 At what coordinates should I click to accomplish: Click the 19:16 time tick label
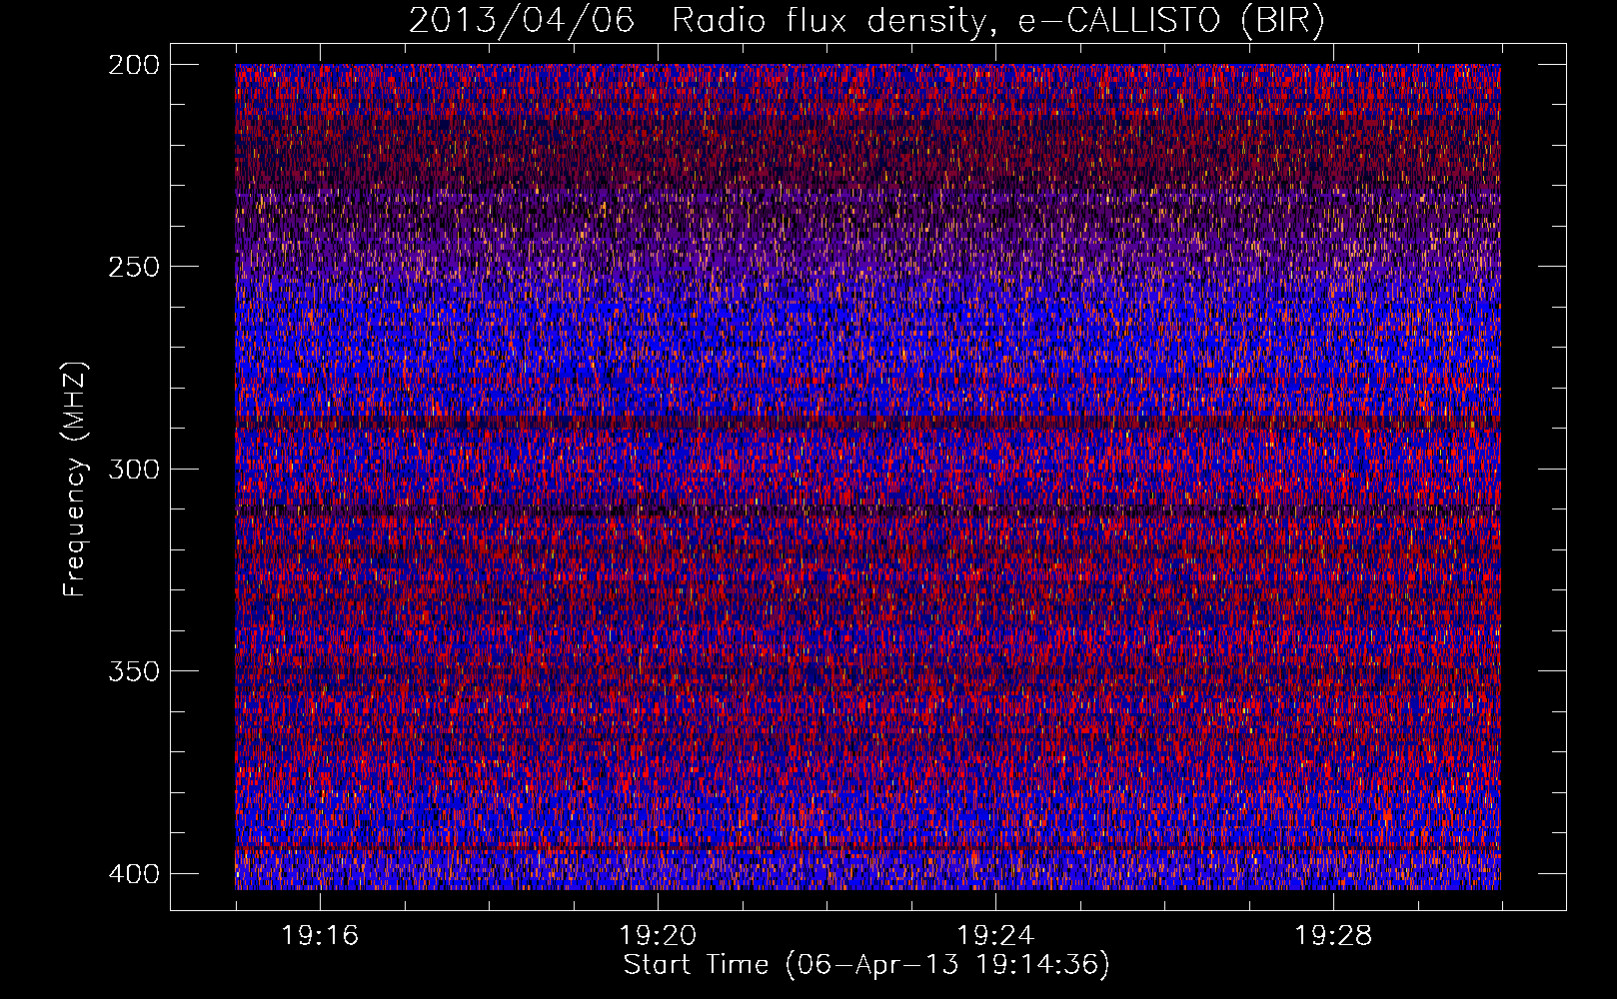[x=320, y=935]
